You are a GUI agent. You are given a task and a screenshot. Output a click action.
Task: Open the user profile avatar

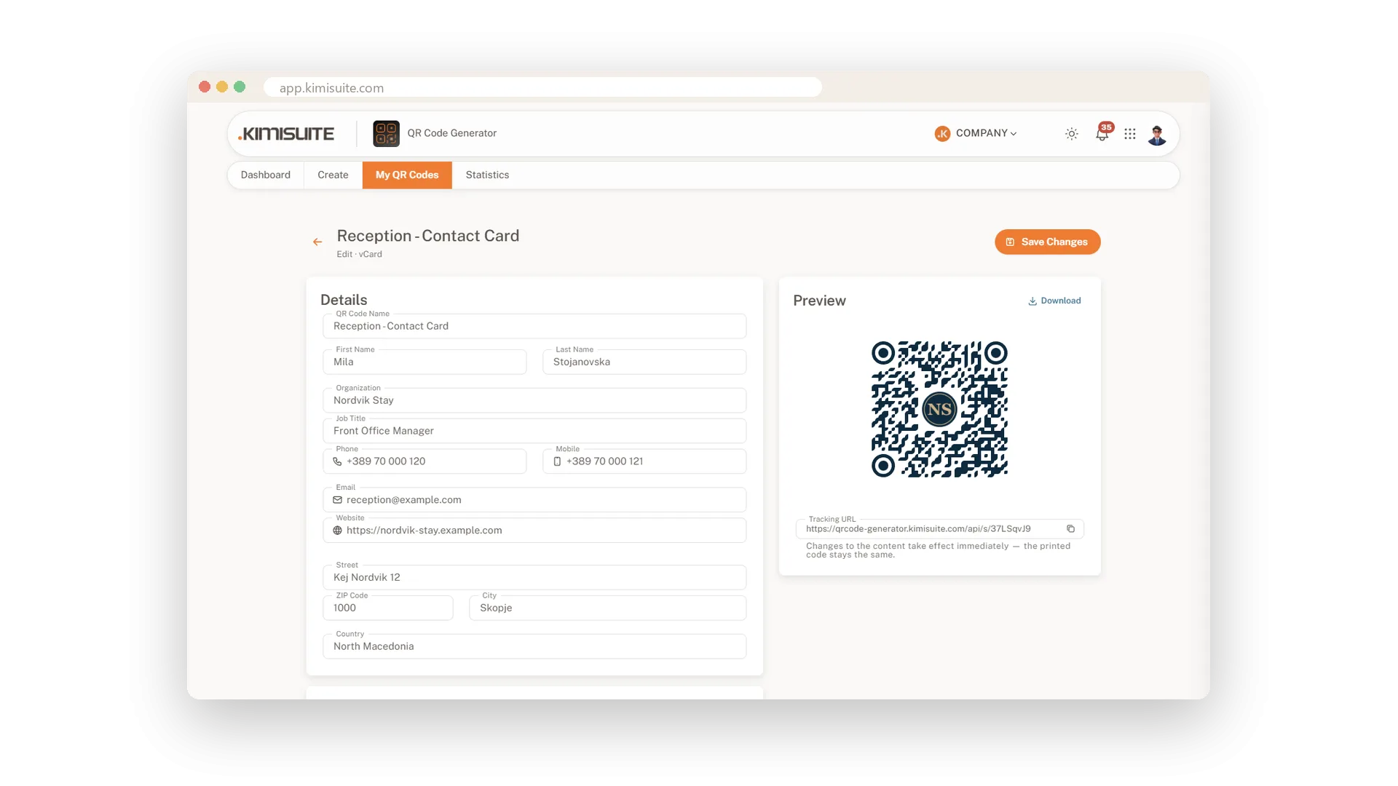pos(1157,135)
